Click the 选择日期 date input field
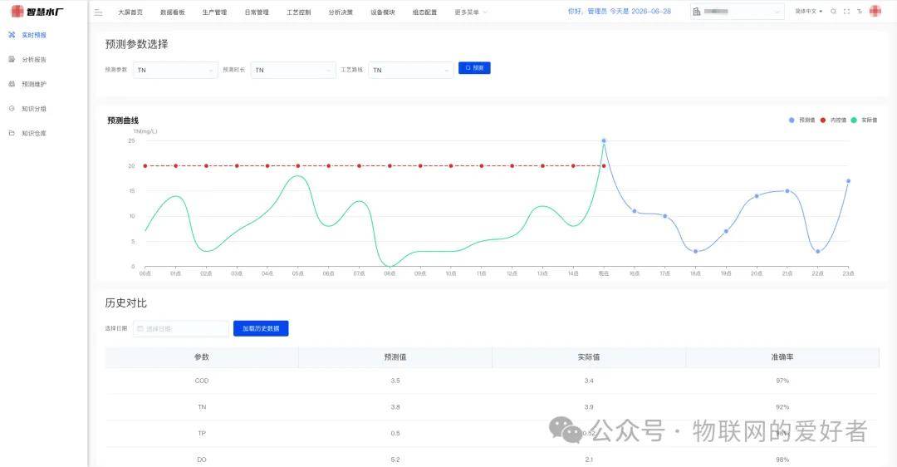The height and width of the screenshot is (467, 897). (x=181, y=328)
